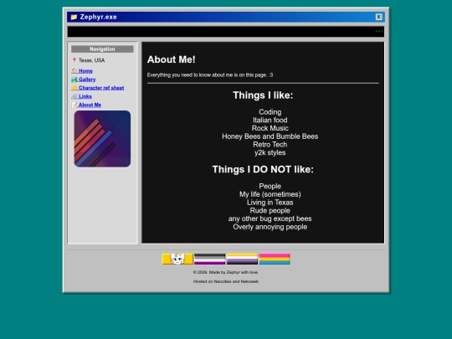The image size is (452, 339).
Task: Click the 'Things I like:' heading
Action: click(x=263, y=95)
